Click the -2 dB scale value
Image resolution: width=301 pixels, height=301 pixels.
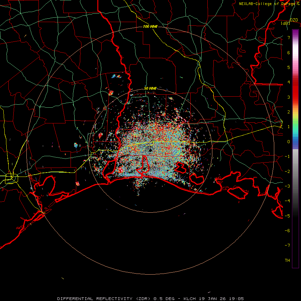(287, 172)
